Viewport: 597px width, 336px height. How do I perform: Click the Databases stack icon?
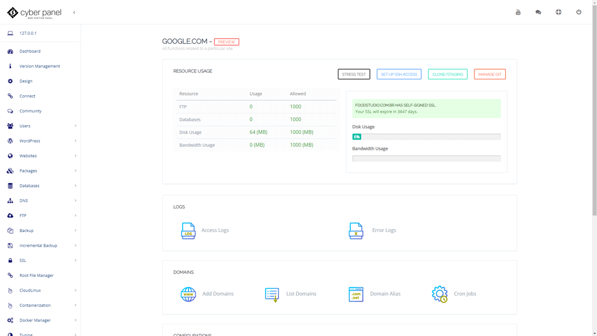[11, 186]
